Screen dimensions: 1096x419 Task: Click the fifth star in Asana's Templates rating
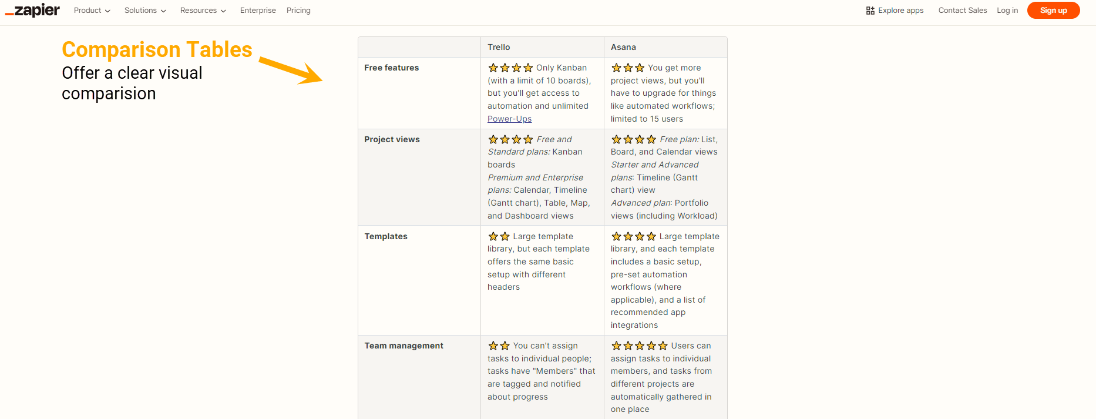coord(652,236)
